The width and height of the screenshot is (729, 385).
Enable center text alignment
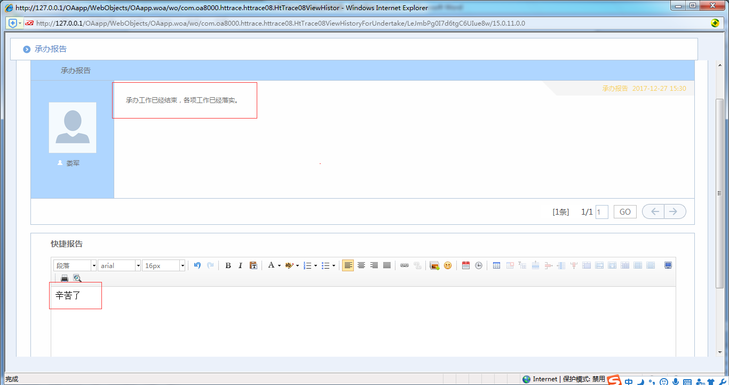coord(361,265)
